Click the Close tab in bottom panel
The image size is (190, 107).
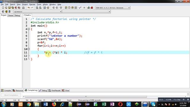pyautogui.click(x=66, y=90)
